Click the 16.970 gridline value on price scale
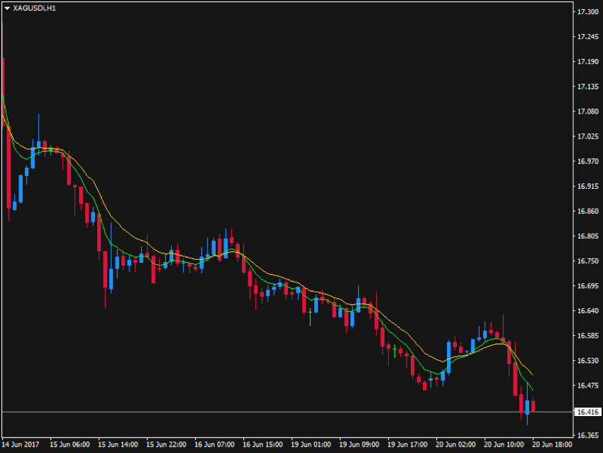The image size is (603, 453). pyautogui.click(x=587, y=163)
